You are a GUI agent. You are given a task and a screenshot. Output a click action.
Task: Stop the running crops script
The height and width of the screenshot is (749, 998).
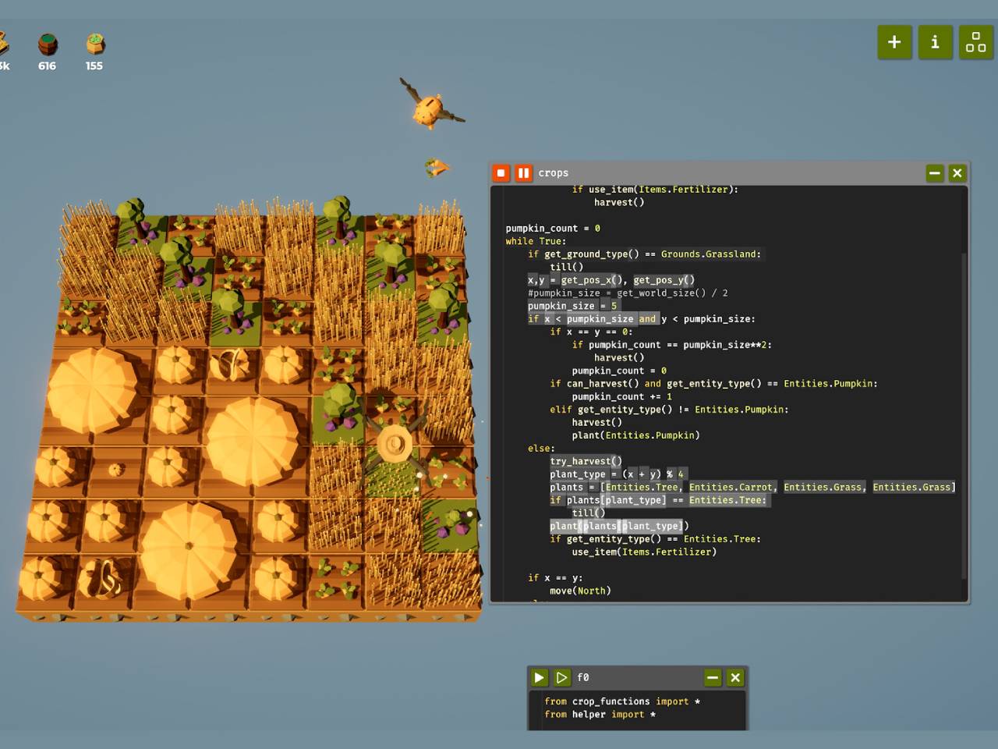click(501, 172)
